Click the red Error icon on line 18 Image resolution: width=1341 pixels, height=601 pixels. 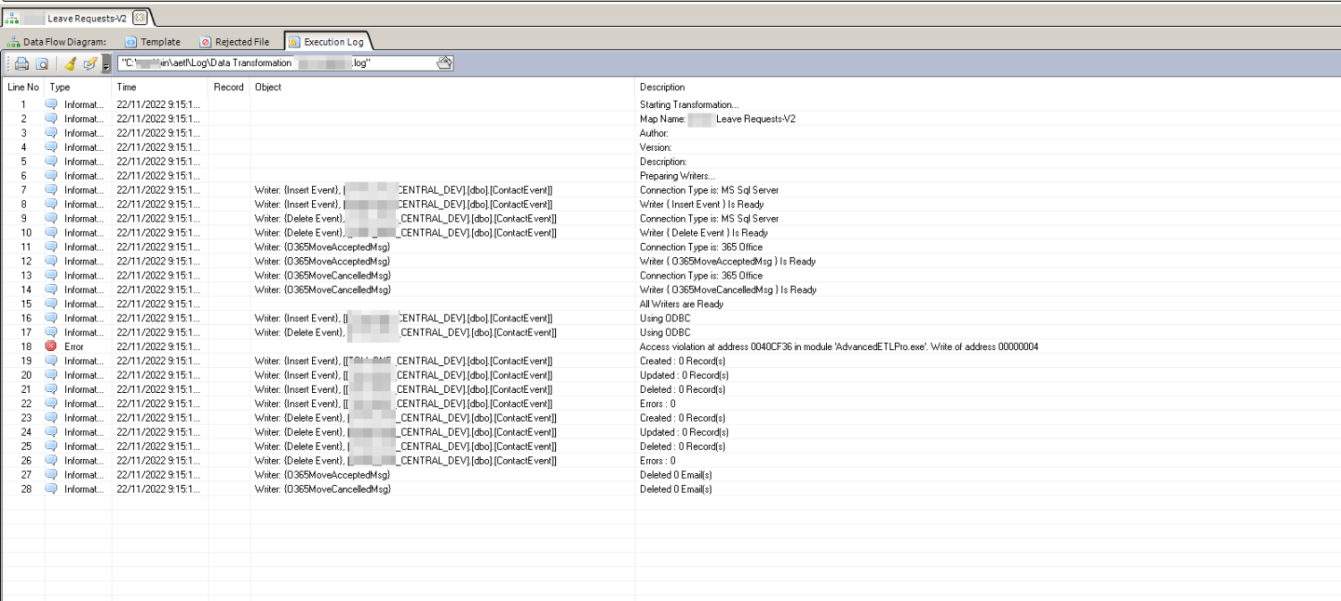tap(52, 346)
